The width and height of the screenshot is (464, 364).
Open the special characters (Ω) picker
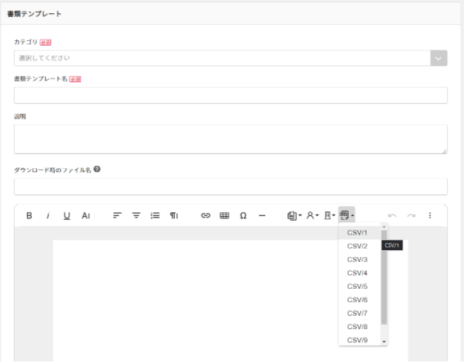coord(243,215)
